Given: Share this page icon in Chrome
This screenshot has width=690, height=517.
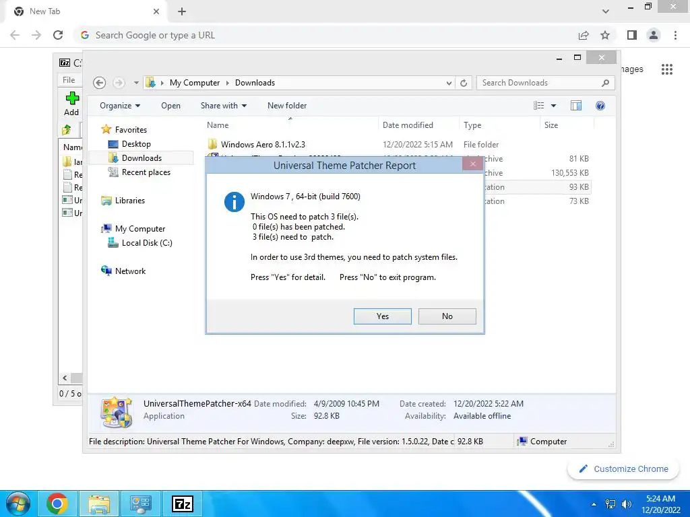Looking at the screenshot, I should (584, 35).
